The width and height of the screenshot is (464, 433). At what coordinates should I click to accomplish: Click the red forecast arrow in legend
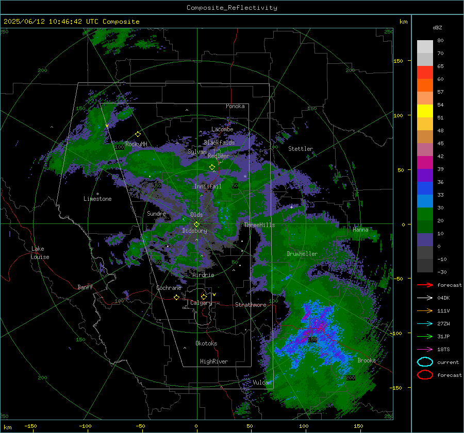click(x=425, y=285)
